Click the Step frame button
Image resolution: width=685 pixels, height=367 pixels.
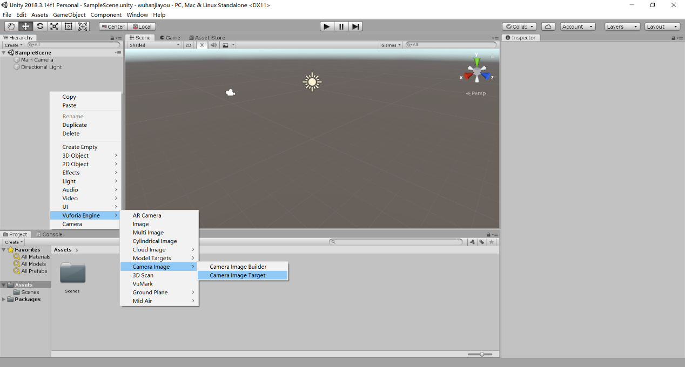tap(355, 26)
